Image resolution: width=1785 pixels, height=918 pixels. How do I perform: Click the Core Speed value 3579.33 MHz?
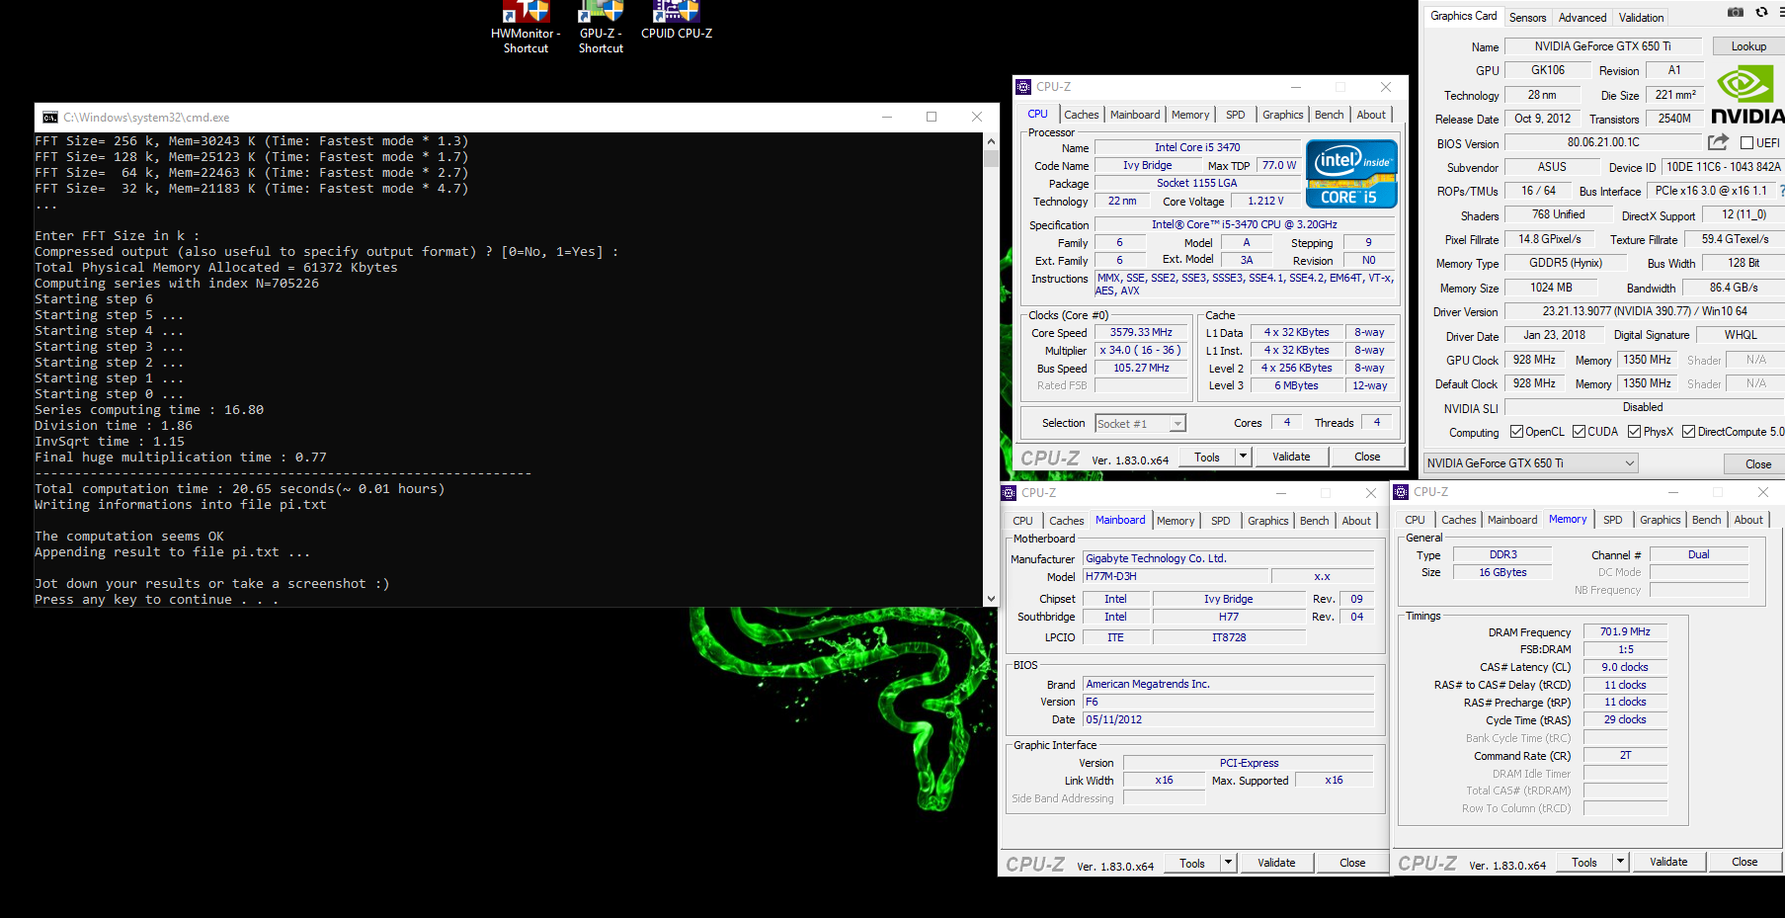(x=1141, y=333)
